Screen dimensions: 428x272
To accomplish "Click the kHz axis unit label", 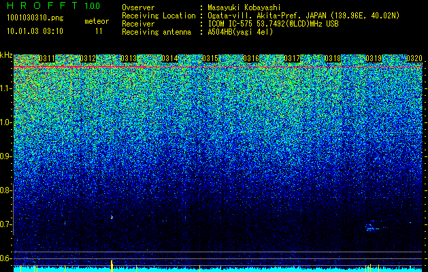I will coord(6,55).
